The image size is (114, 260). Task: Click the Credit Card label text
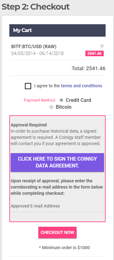tap(78, 100)
